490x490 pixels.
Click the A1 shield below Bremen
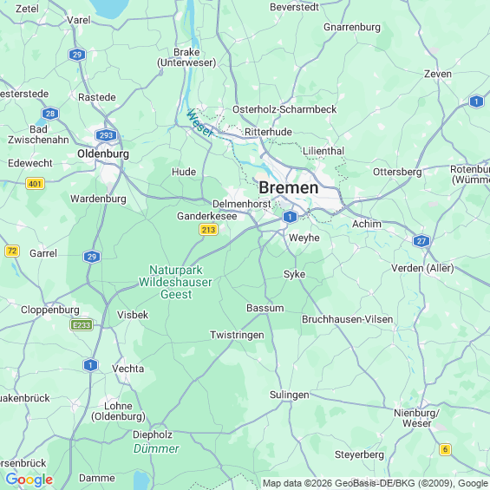(290, 217)
